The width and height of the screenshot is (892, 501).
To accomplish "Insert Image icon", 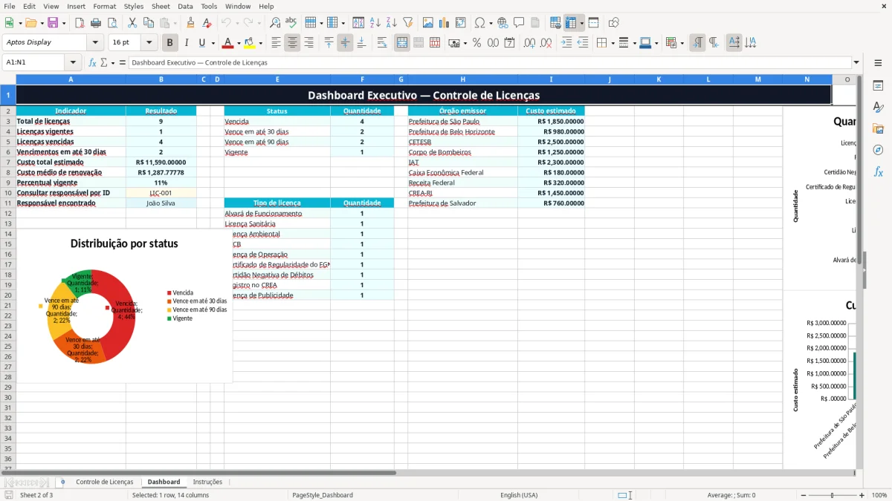I will (427, 23).
